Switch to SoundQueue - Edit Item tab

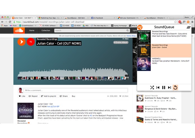[77, 18]
